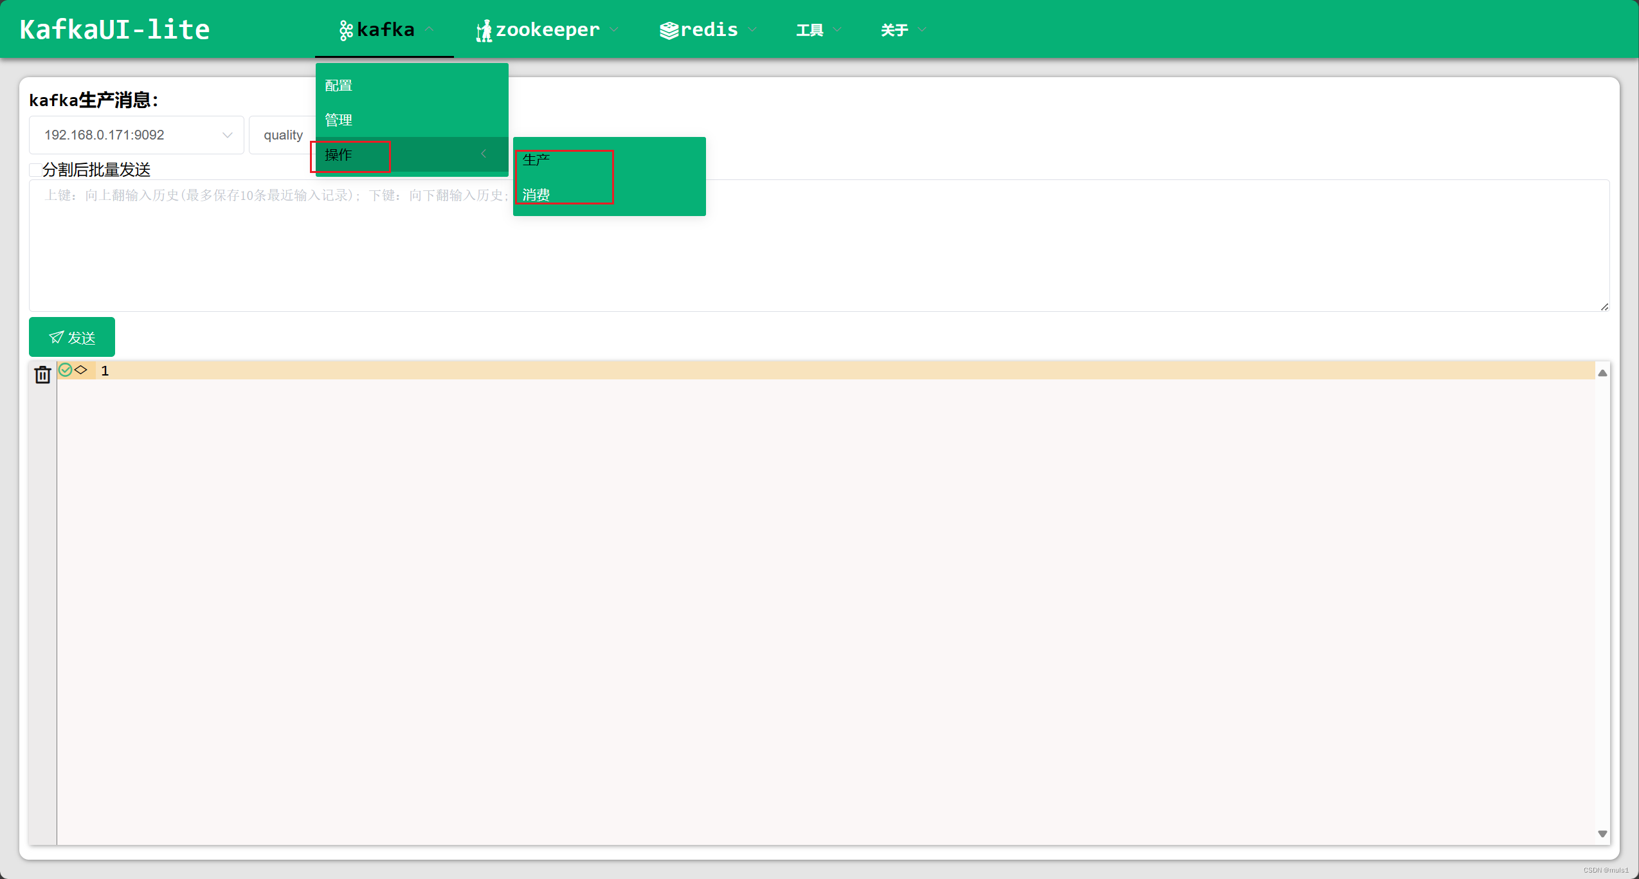Image resolution: width=1639 pixels, height=879 pixels.
Task: Focus the message input textarea
Action: (x=819, y=246)
